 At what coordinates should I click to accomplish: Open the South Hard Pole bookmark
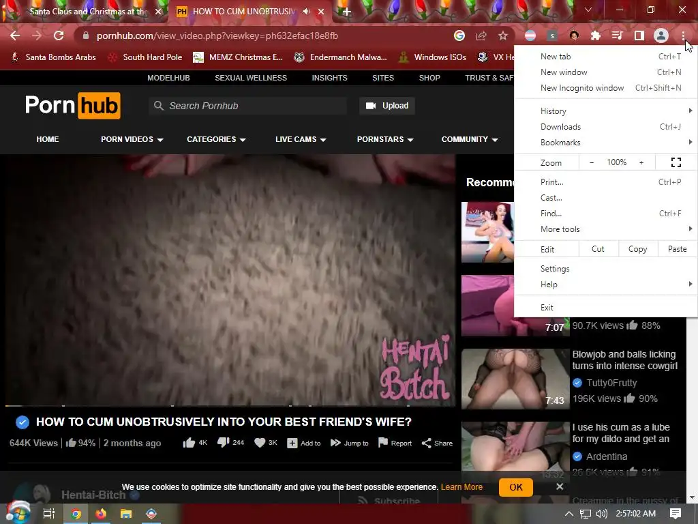147,57
